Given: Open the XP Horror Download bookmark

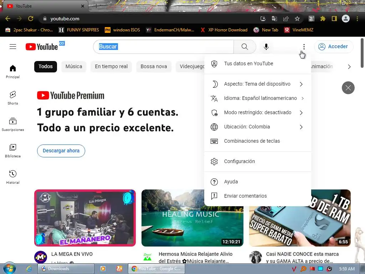Looking at the screenshot, I should (224, 30).
